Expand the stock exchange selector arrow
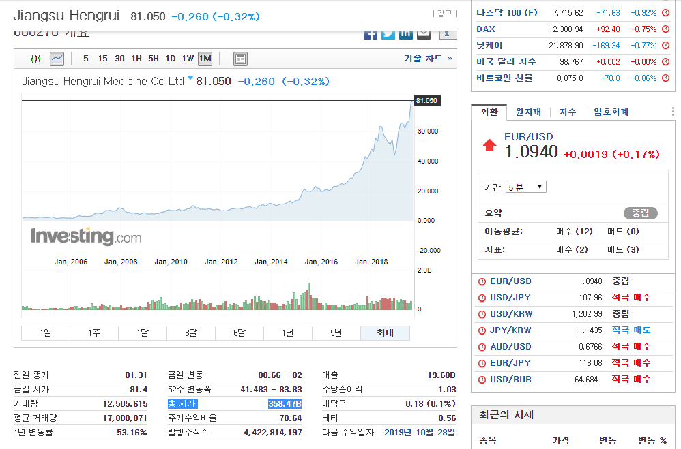The width and height of the screenshot is (681, 449). [190, 78]
